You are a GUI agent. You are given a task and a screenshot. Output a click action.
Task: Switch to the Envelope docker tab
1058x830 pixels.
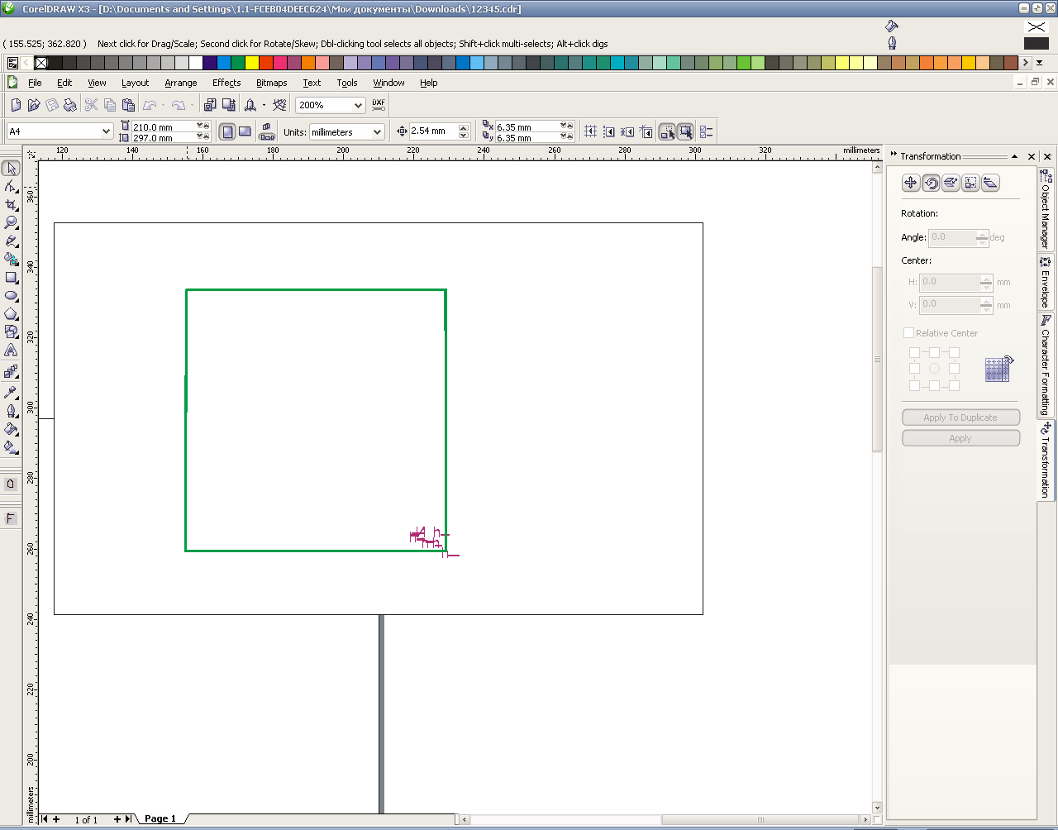[1046, 282]
